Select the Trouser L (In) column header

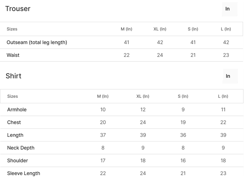226,29
